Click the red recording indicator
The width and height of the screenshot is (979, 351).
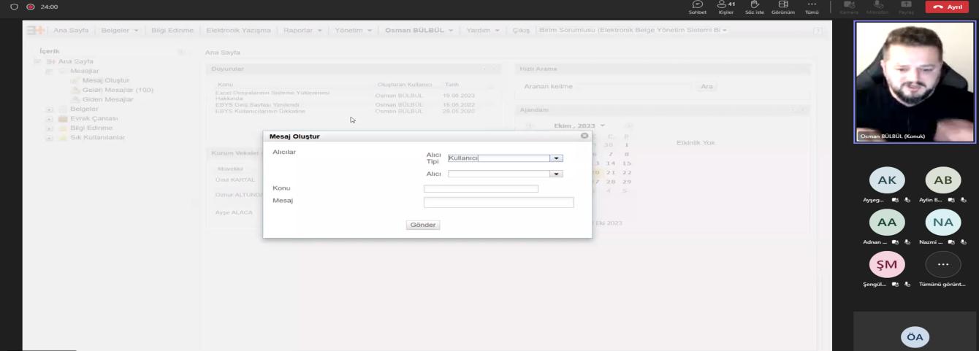tap(31, 7)
